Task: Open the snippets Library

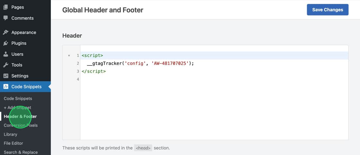Action: pos(10,134)
